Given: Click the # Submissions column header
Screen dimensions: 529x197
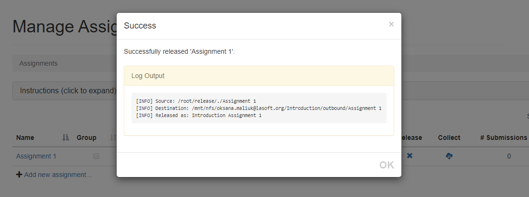Looking at the screenshot, I should 503,138.
